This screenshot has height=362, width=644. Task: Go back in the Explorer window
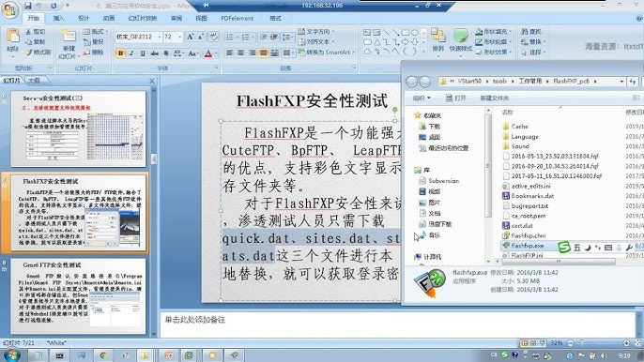pyautogui.click(x=411, y=82)
